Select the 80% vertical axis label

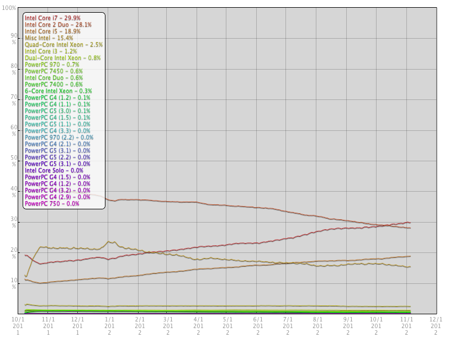(x=14, y=69)
